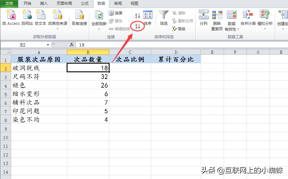Screen dimensions: 288x179
Task: Open 高级 advanced filter
Action: point(178,29)
